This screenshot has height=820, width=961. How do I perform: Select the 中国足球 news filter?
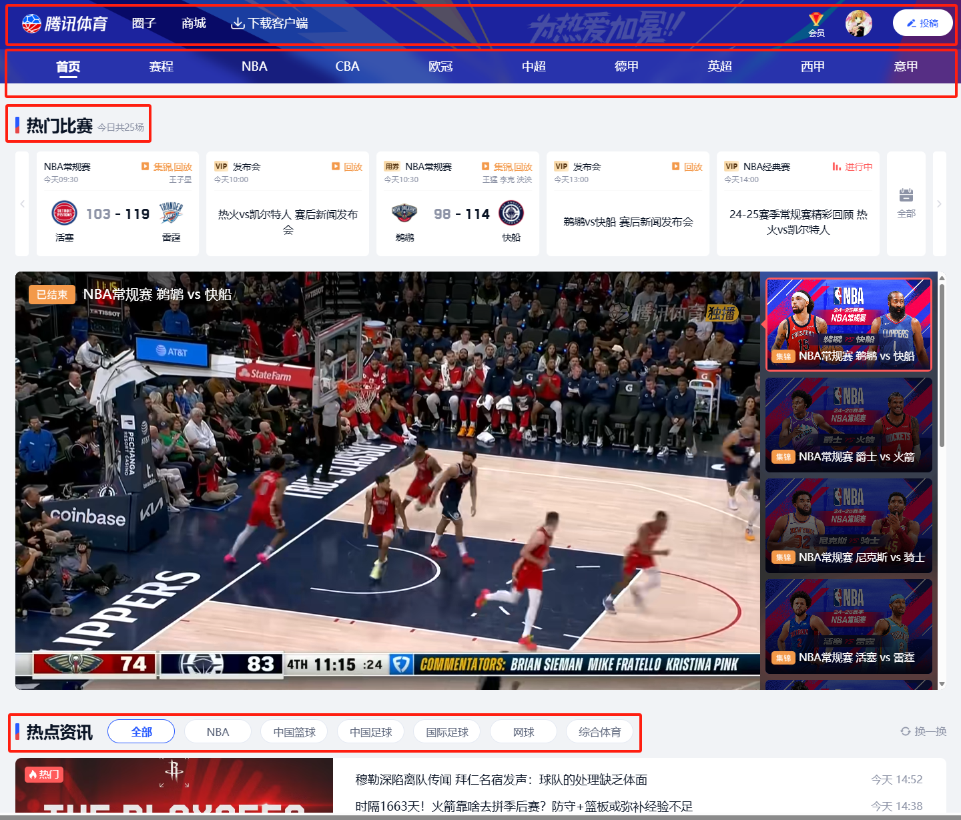371,732
